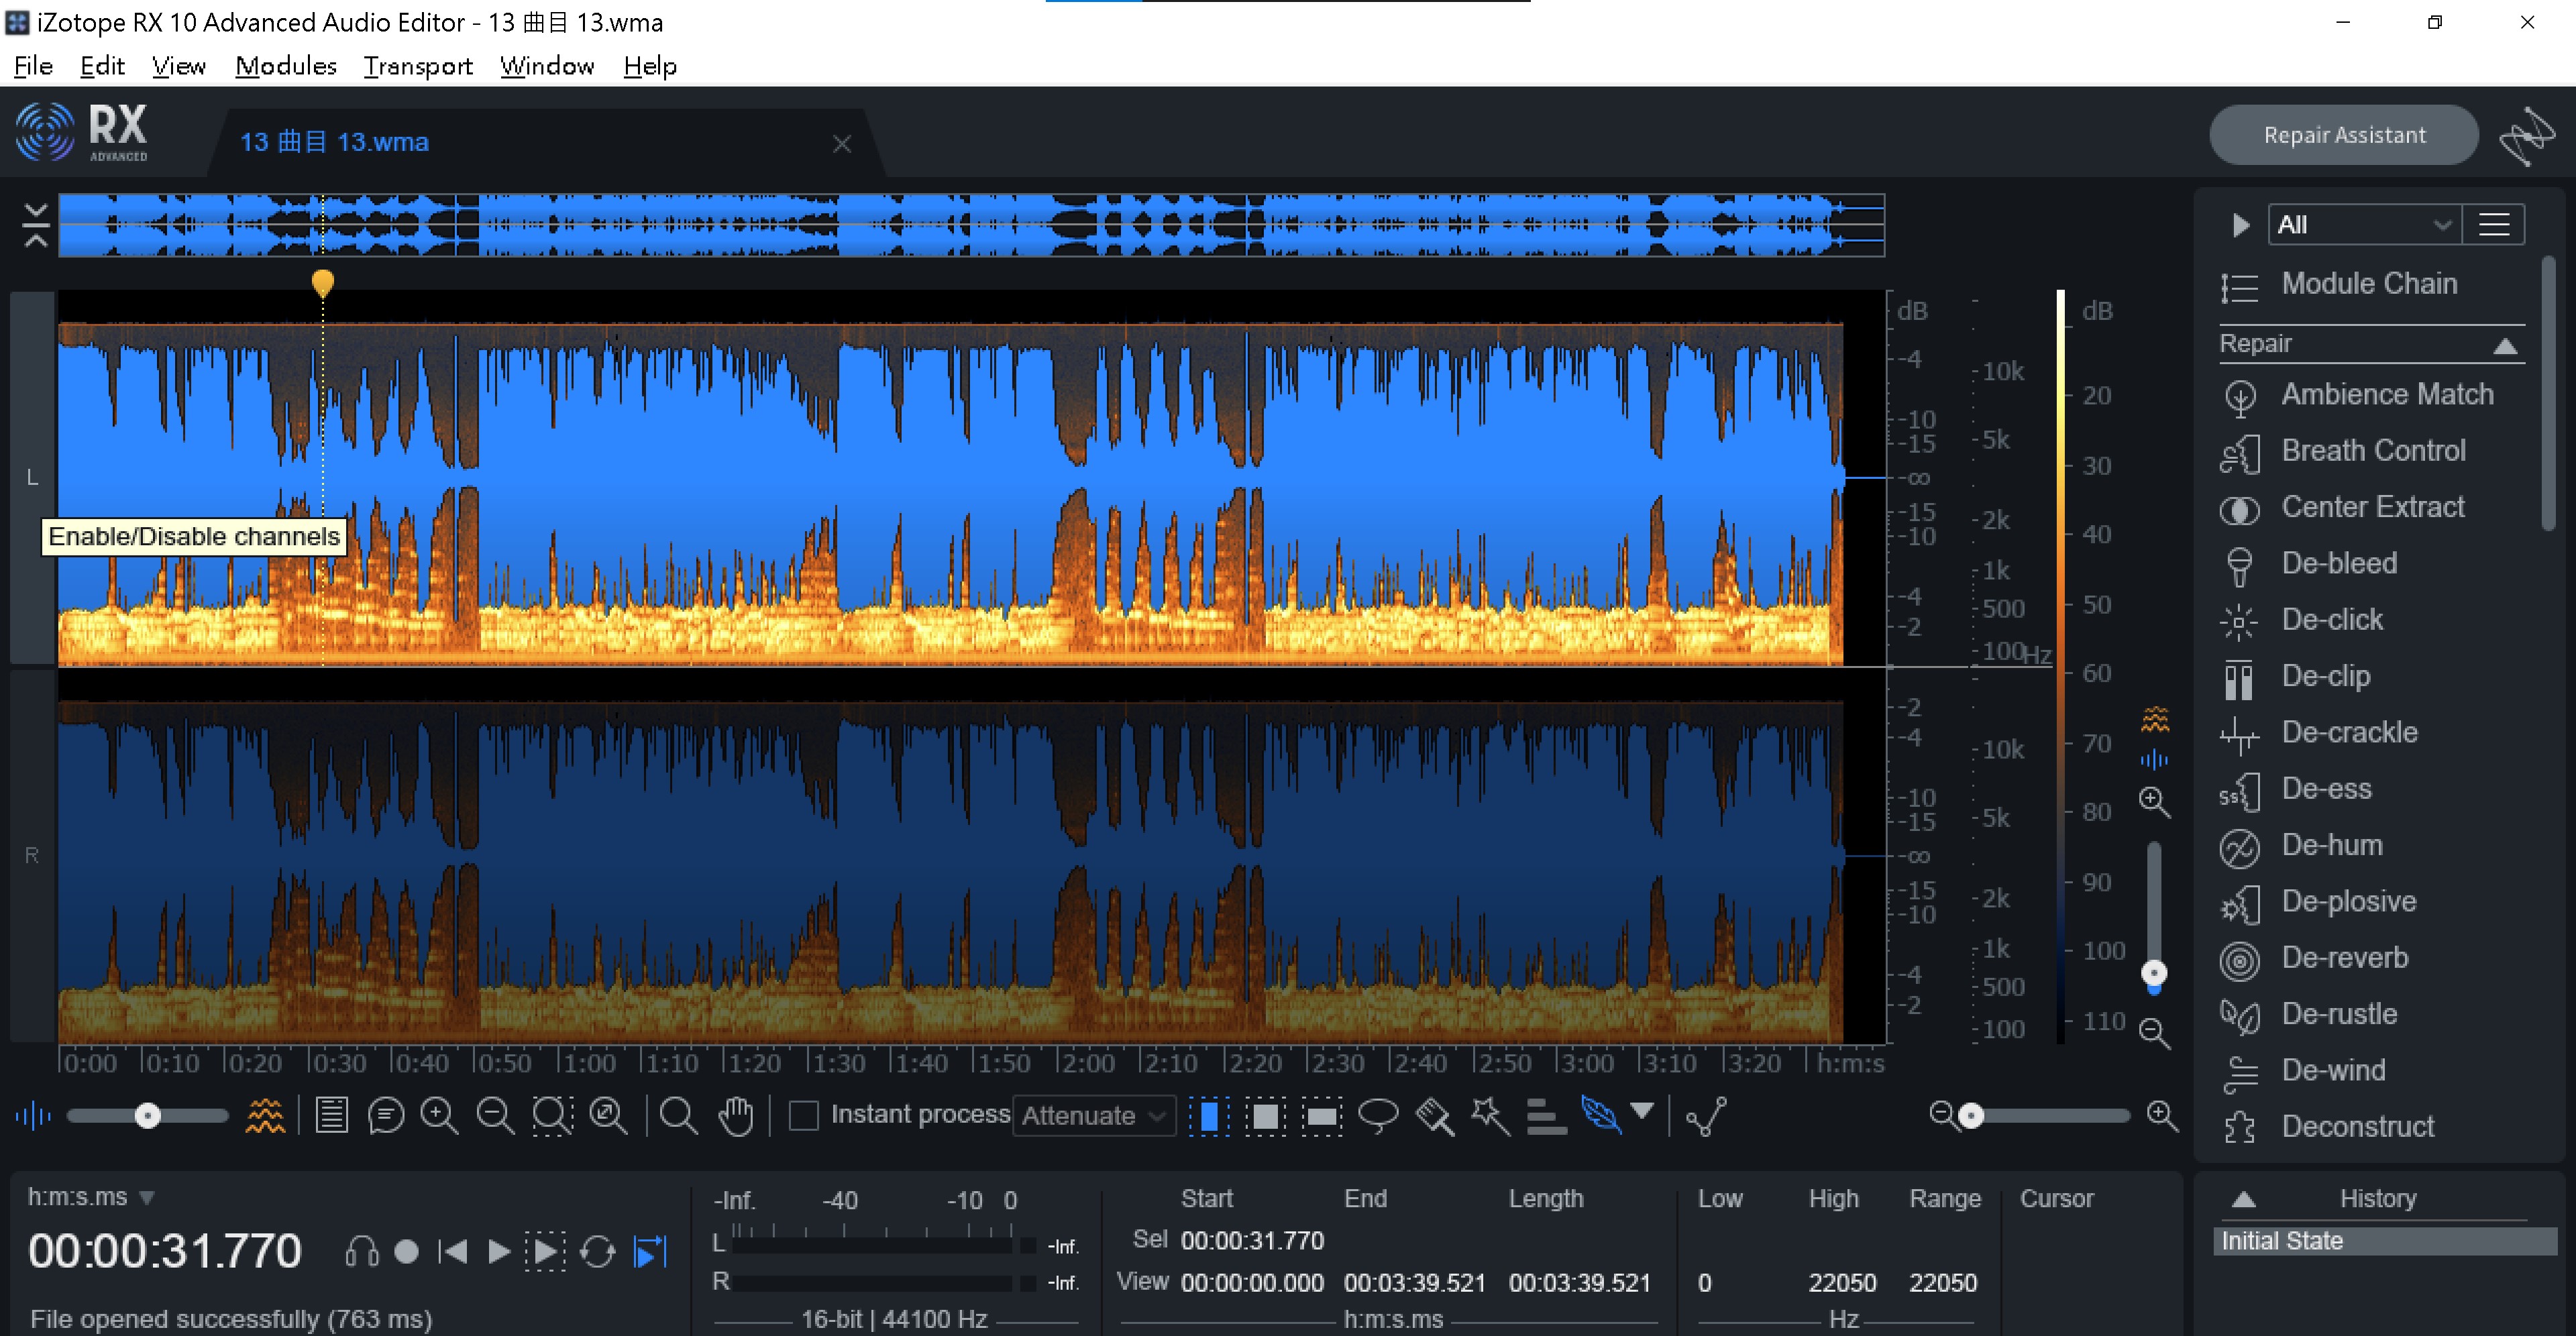The height and width of the screenshot is (1336, 2576).
Task: Activate the Grab and Drag hand tool
Action: pyautogui.click(x=736, y=1115)
